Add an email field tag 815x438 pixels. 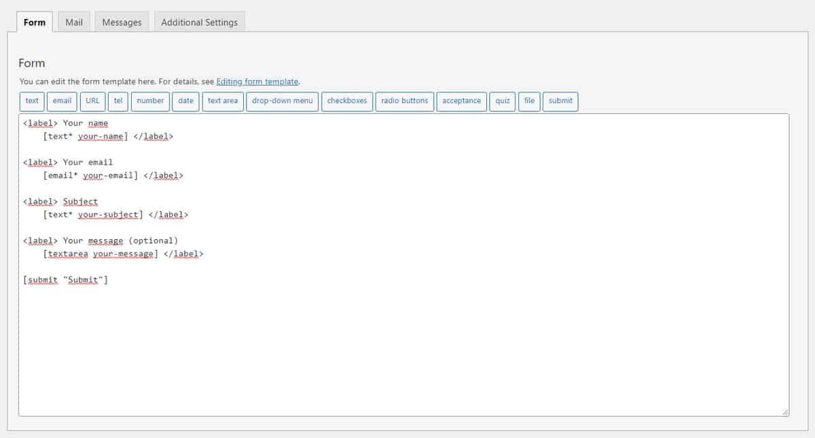(x=62, y=101)
